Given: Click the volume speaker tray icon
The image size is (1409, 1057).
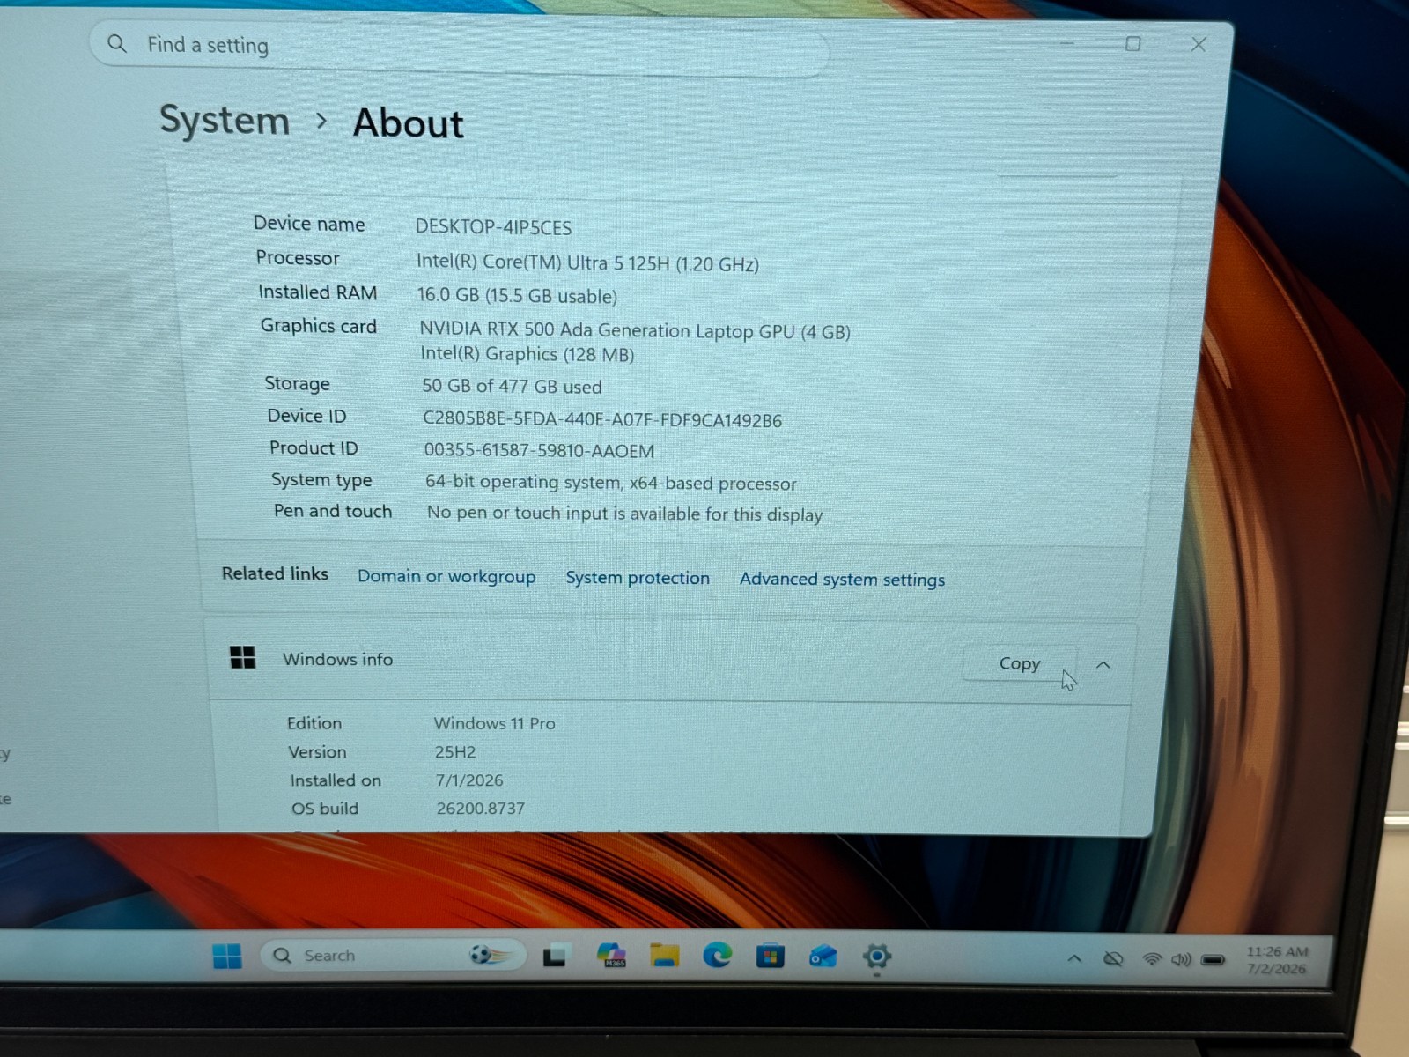Looking at the screenshot, I should coord(1181,960).
